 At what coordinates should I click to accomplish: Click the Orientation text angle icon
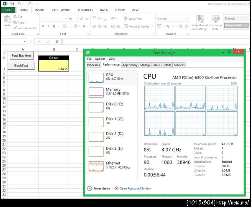pos(113,18)
